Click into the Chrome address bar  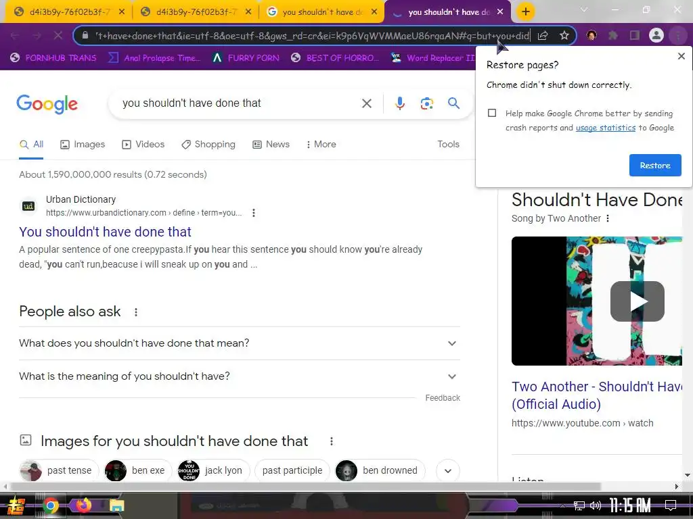pyautogui.click(x=313, y=36)
